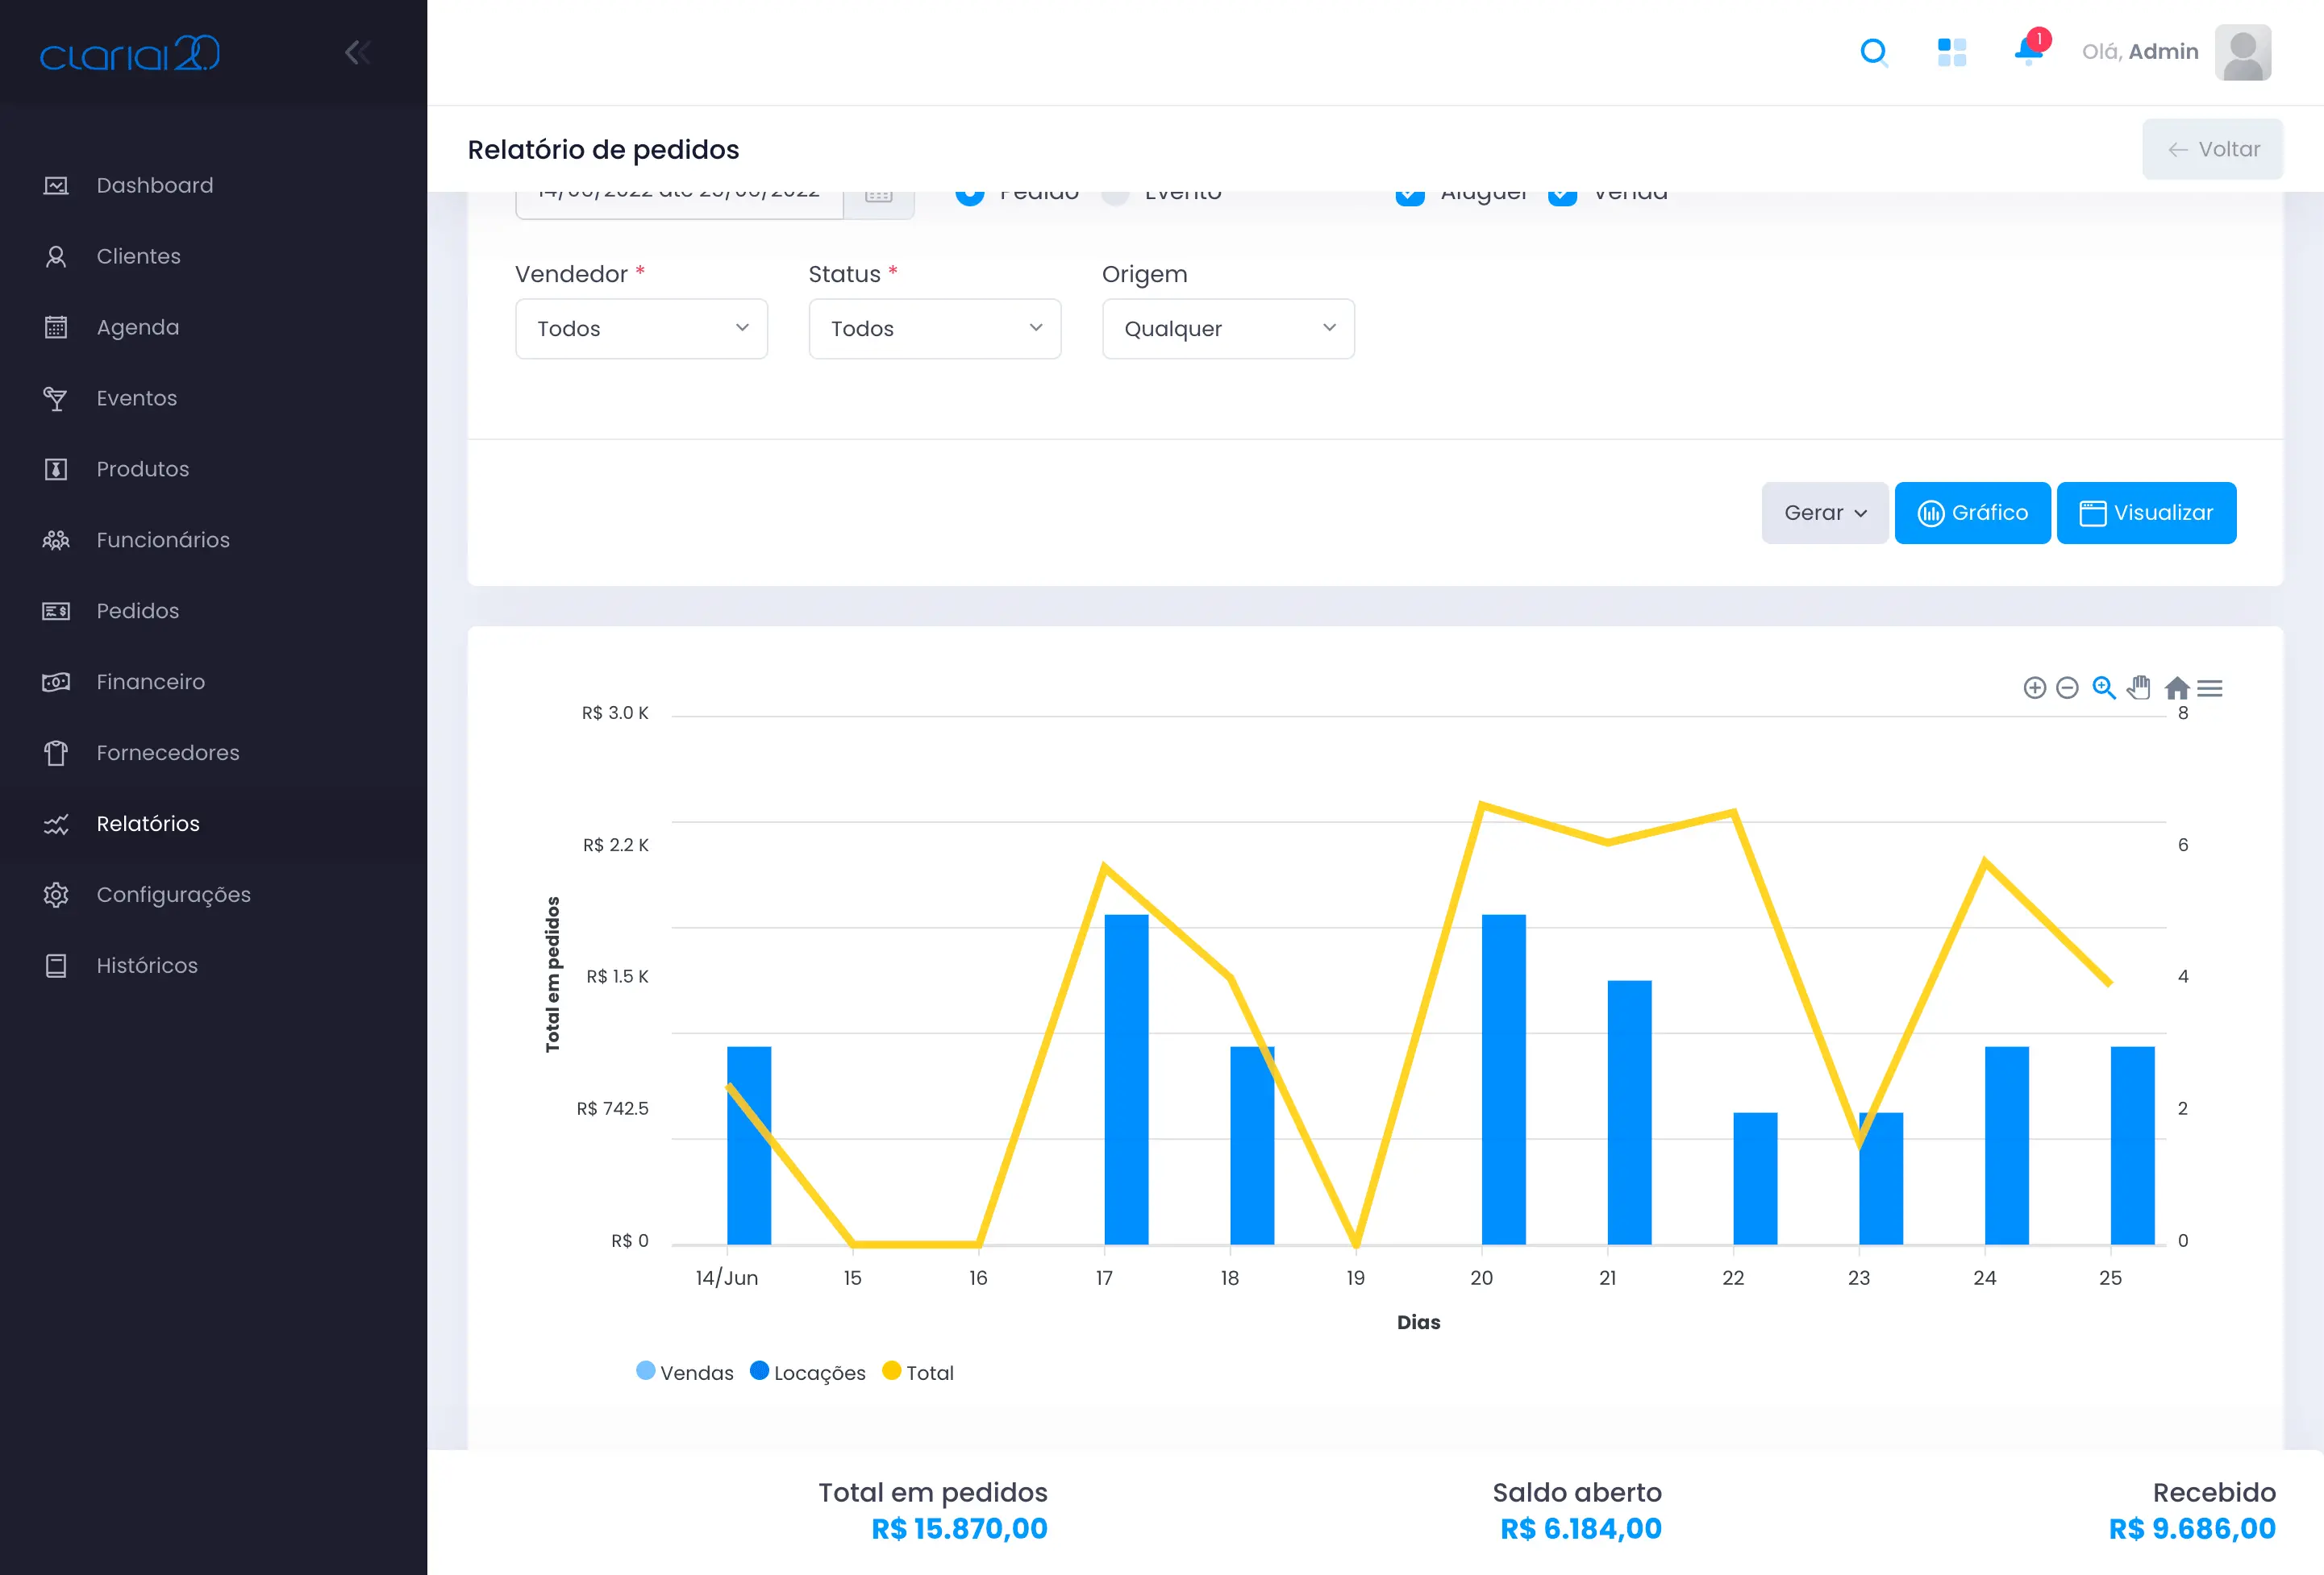Click the Visualizar button
Screen dimensions: 2324x1575
(x=2147, y=513)
